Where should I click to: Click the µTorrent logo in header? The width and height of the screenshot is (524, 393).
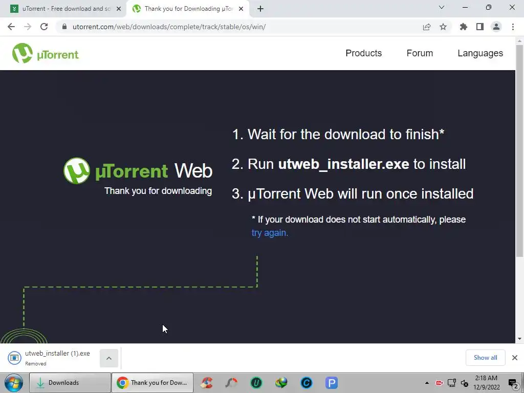point(46,53)
